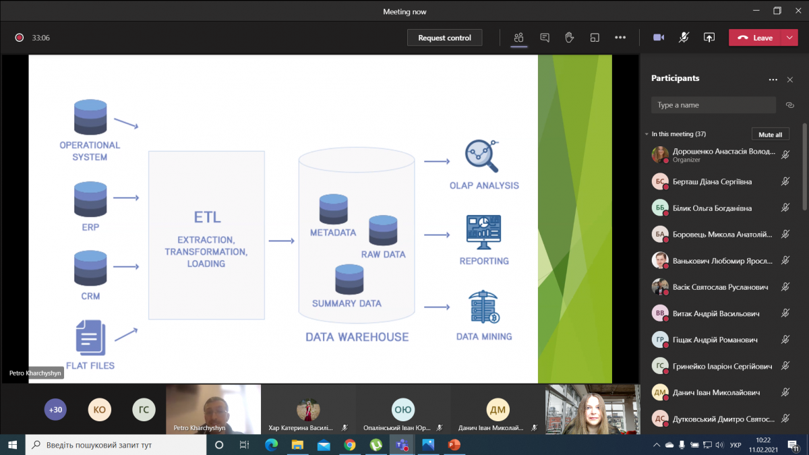Copy the meeting join link icon
The image size is (809, 455).
pos(790,105)
